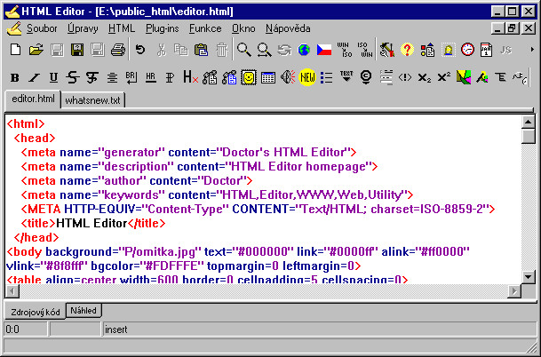Apply strikethrough S formatting

coord(72,77)
